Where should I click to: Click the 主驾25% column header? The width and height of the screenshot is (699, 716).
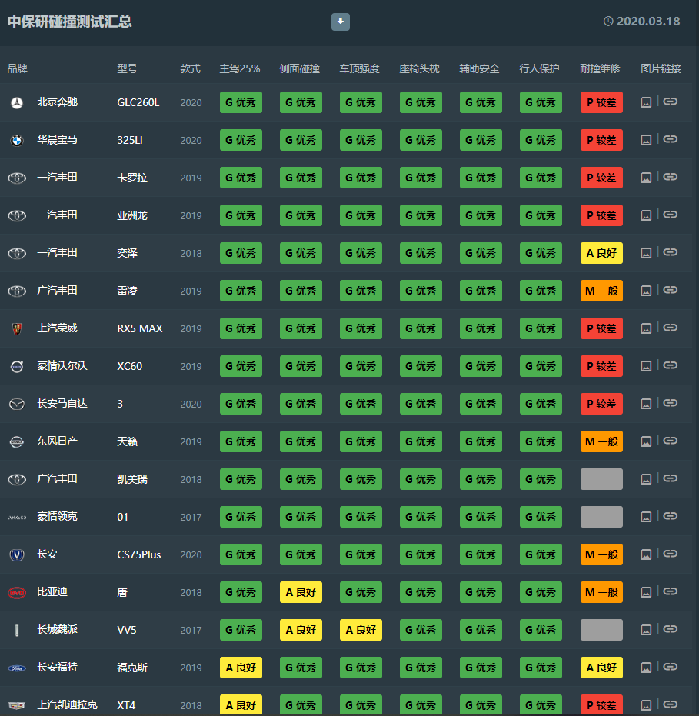[240, 68]
